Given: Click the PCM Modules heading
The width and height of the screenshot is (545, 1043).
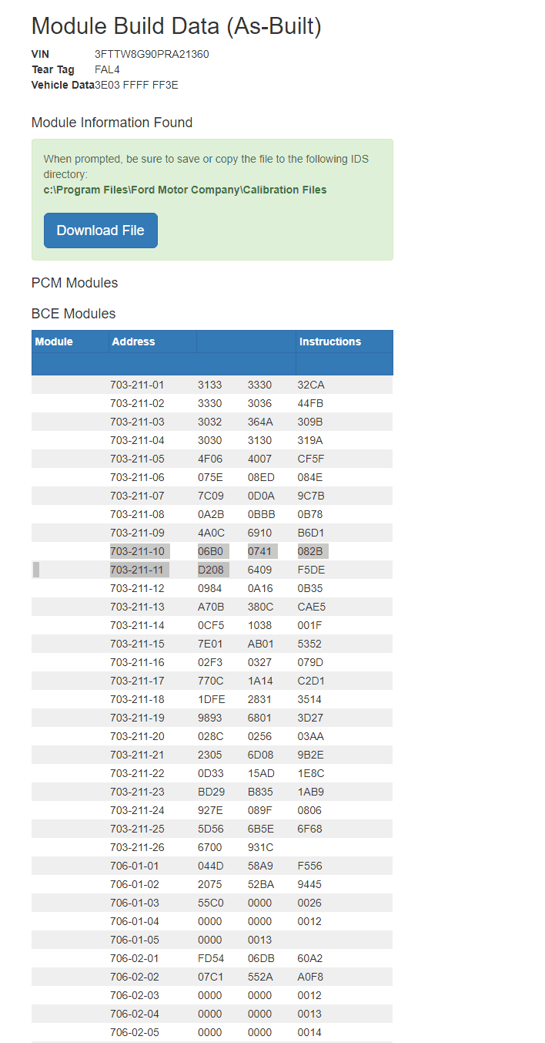Looking at the screenshot, I should pos(75,283).
